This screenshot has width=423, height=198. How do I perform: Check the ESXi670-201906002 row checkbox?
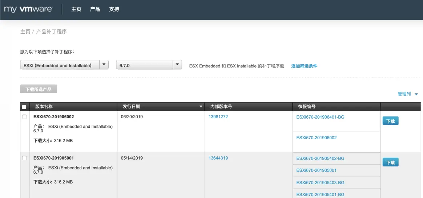point(25,117)
